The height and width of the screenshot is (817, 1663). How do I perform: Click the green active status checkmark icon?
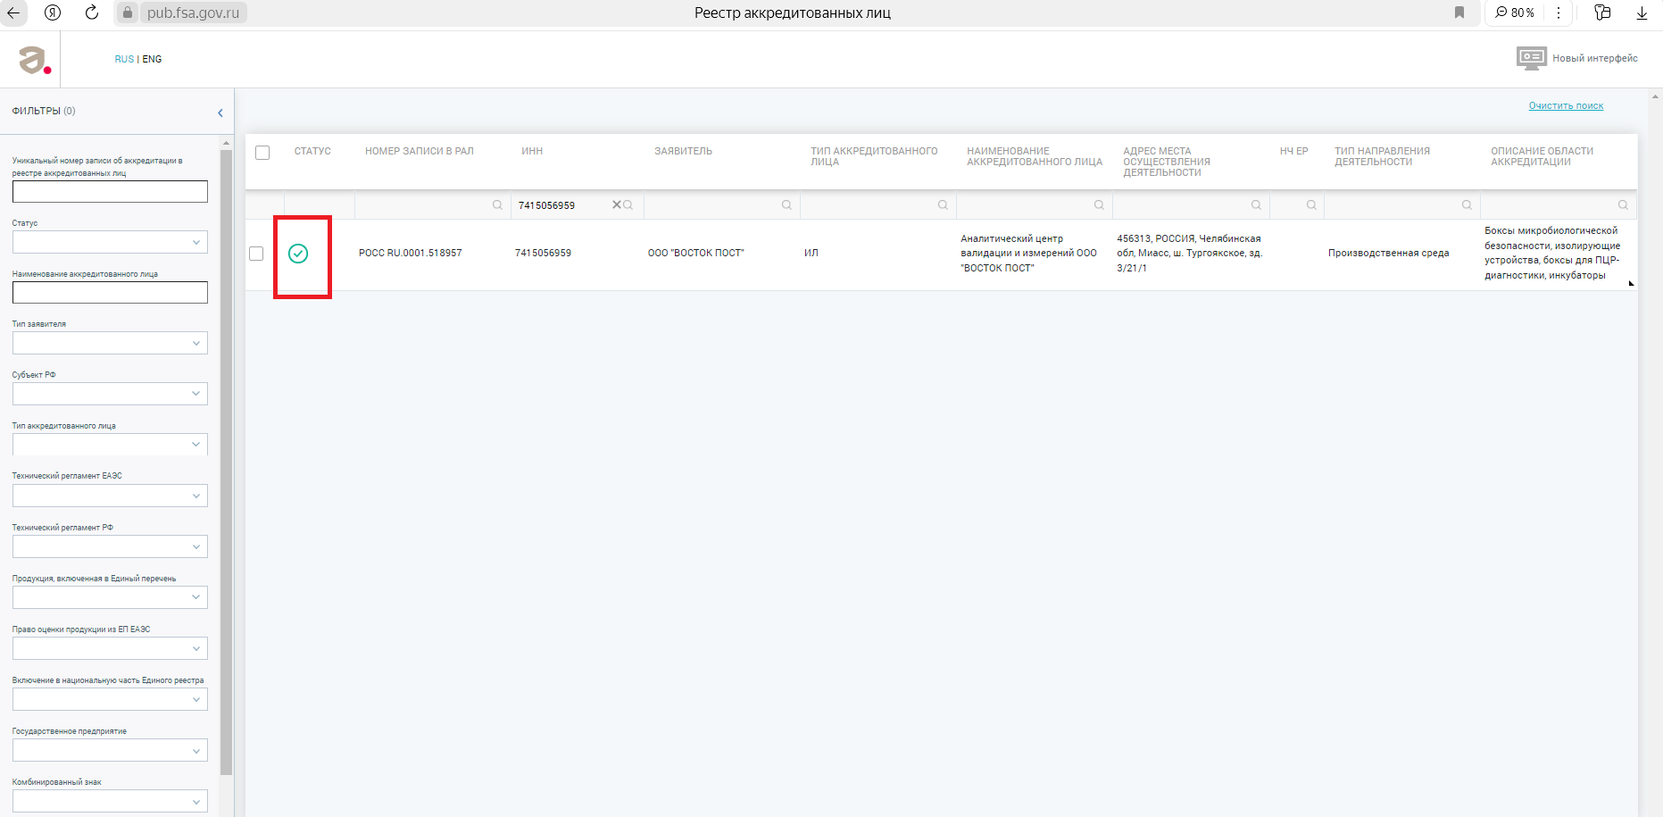point(298,254)
